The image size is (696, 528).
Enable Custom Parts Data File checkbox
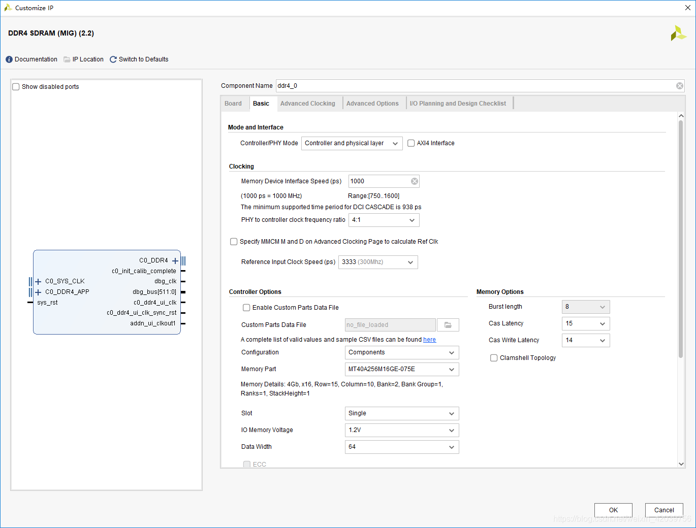pos(246,308)
